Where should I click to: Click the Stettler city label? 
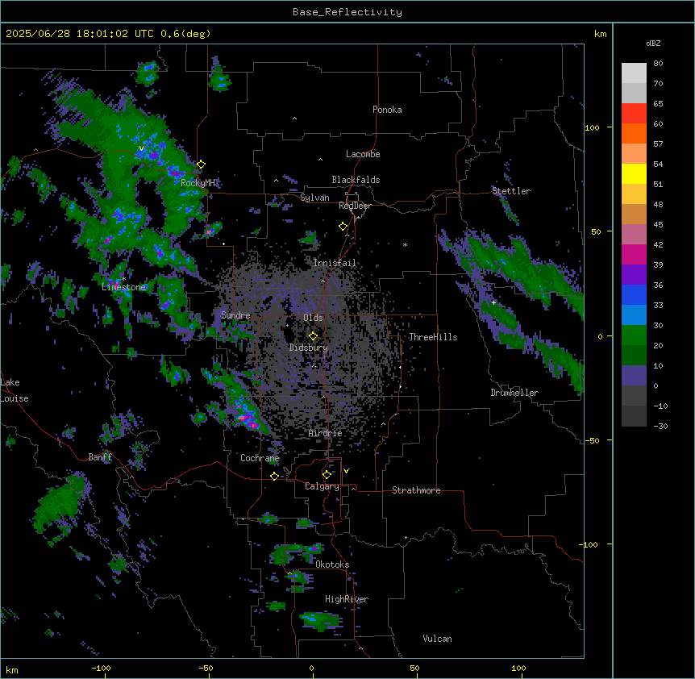511,191
